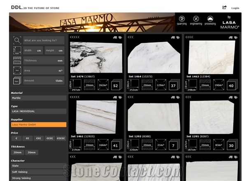The image size is (247, 181).
Task: Open the Set 1292 slab thumbnail
Action: pyautogui.click(x=154, y=117)
